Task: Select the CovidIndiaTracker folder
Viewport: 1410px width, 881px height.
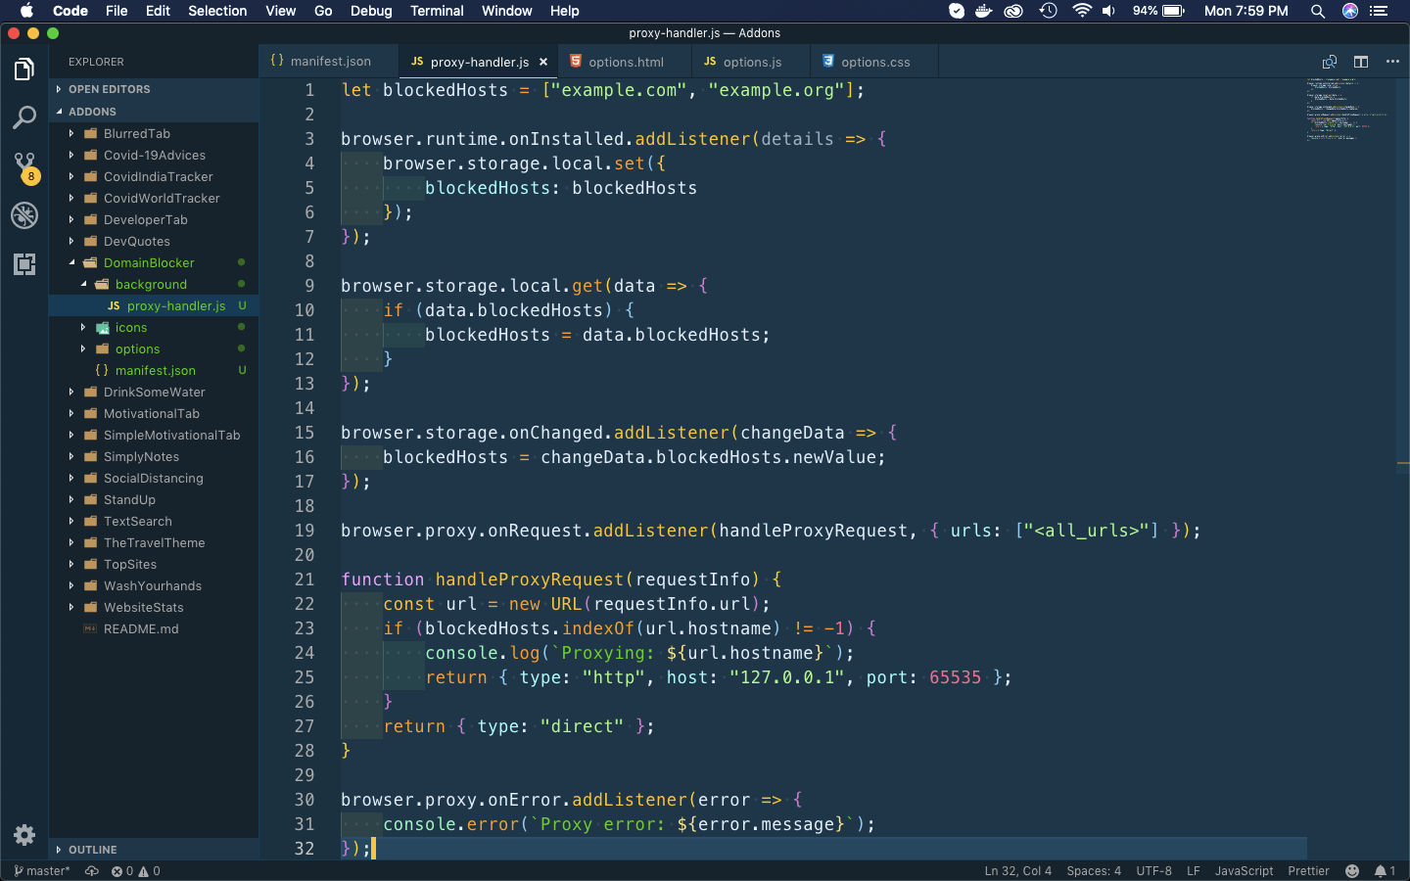Action: click(x=154, y=176)
